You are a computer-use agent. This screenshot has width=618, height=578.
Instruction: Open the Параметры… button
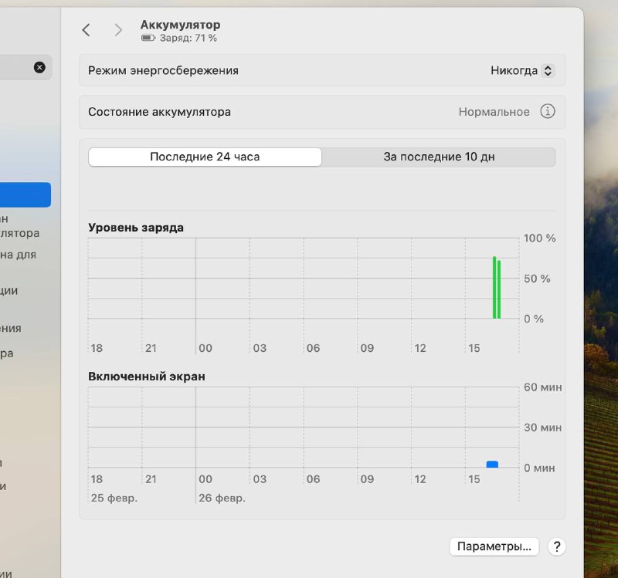point(494,546)
